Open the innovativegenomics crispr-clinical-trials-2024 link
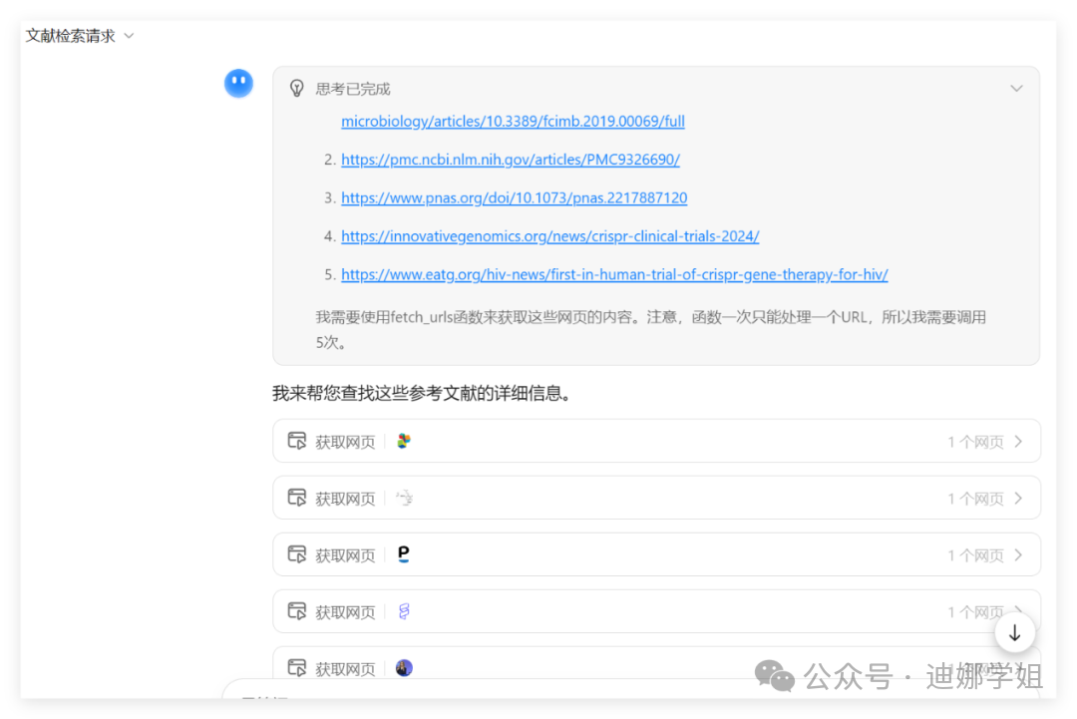Screen dimensions: 1077x719 (x=550, y=236)
